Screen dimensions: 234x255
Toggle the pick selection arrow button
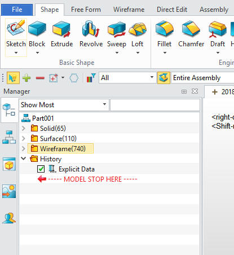tap(13, 78)
